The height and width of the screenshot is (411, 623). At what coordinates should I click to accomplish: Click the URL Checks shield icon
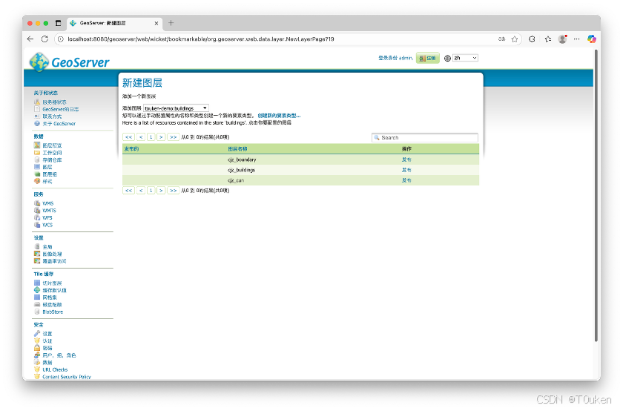click(x=37, y=369)
